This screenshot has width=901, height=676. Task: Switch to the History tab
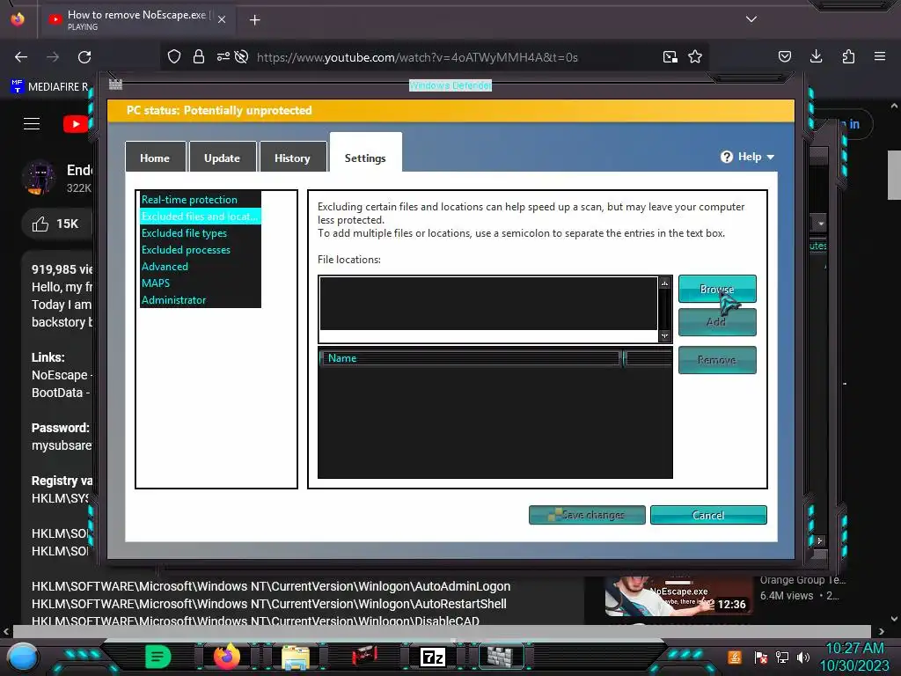pos(292,158)
